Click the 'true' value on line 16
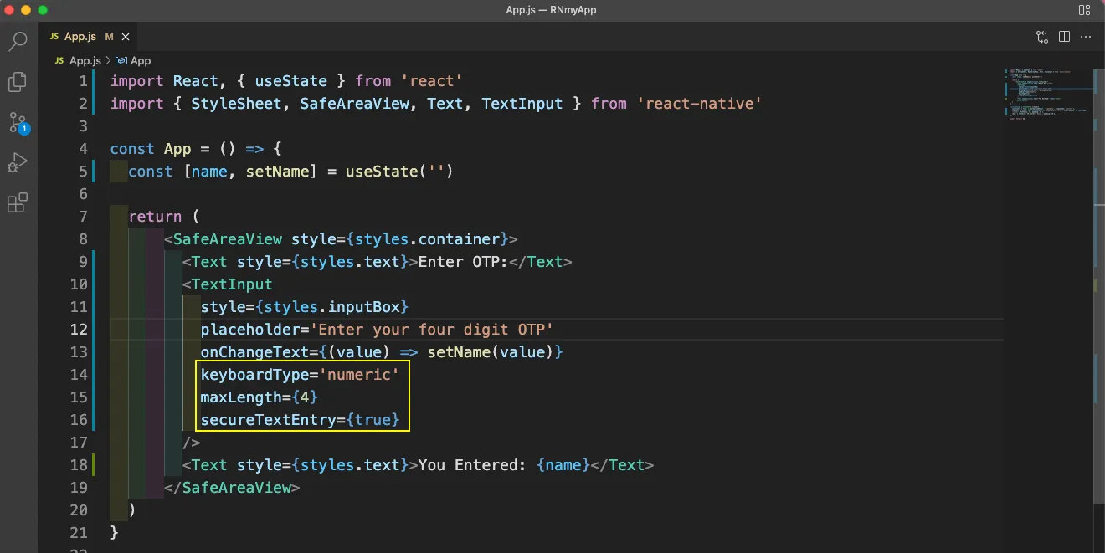The height and width of the screenshot is (553, 1105). (x=373, y=420)
